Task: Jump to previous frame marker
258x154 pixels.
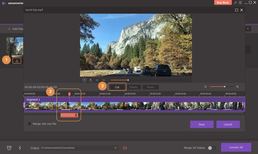Action: pos(97,80)
